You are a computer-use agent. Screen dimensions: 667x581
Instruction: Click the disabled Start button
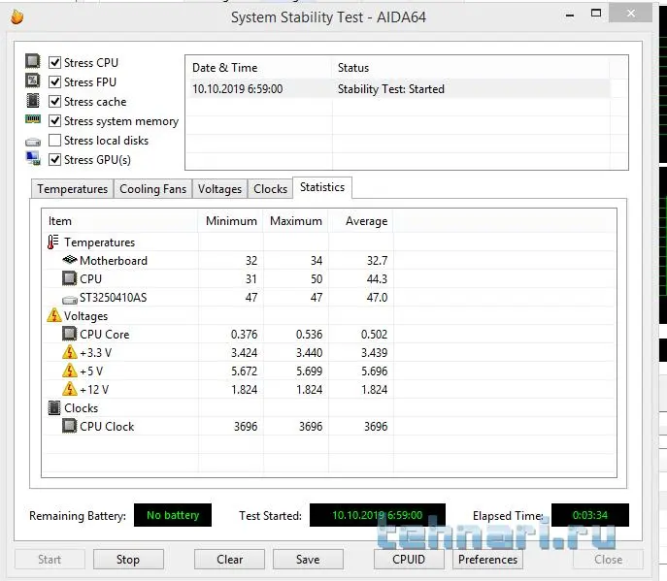[x=50, y=560]
